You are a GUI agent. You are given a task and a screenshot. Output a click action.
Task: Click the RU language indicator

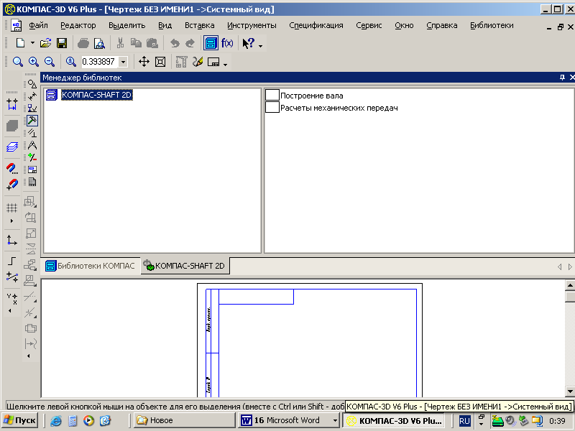pyautogui.click(x=464, y=421)
